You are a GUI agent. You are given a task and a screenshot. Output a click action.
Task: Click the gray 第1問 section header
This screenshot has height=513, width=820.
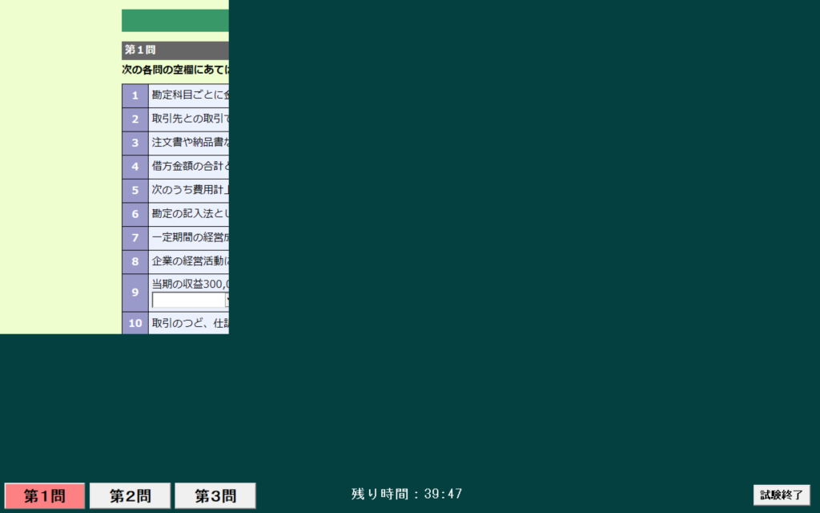(175, 50)
